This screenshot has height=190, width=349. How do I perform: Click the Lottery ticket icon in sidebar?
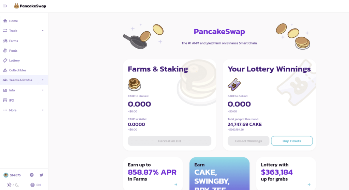pos(5,61)
